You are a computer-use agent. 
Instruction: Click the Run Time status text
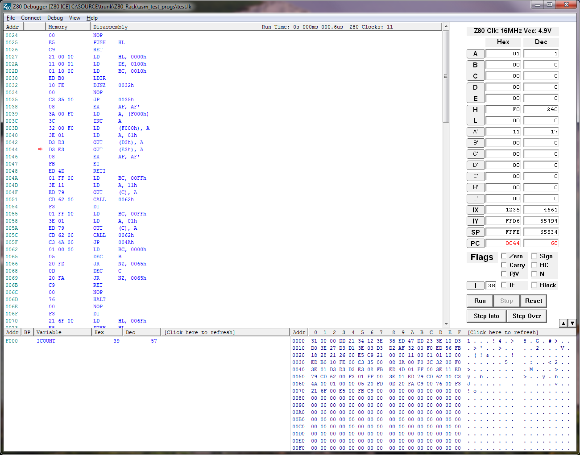coord(302,27)
